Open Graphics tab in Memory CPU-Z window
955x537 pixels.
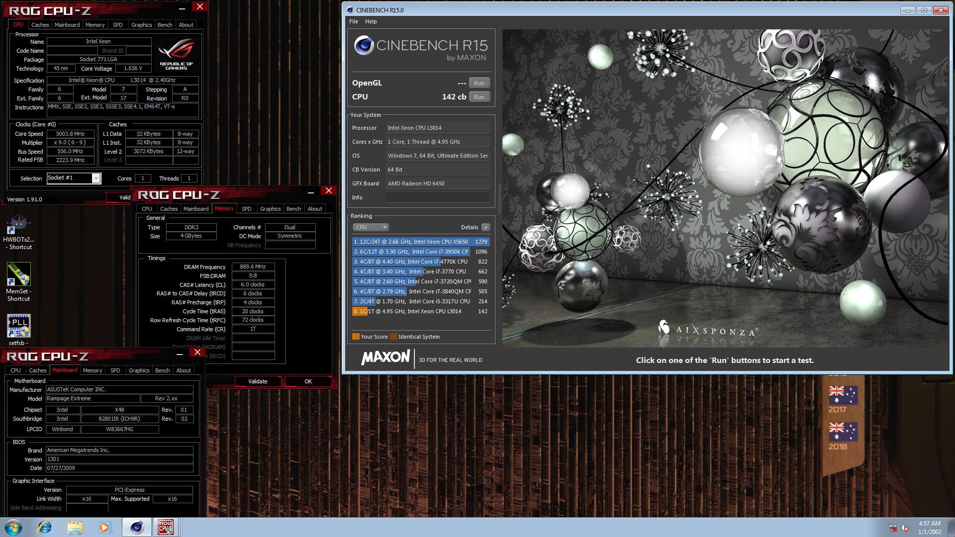tap(270, 209)
